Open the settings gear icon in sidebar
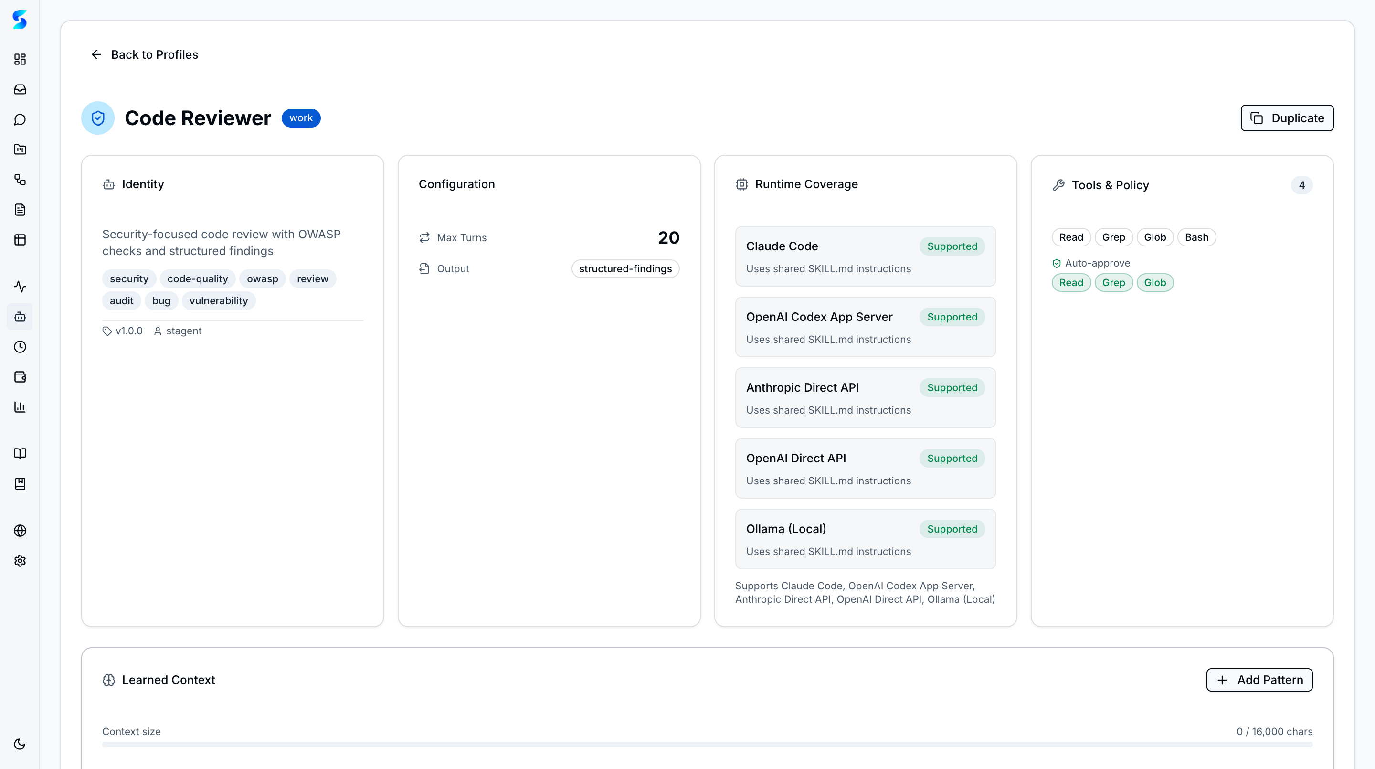1375x769 pixels. click(x=20, y=561)
